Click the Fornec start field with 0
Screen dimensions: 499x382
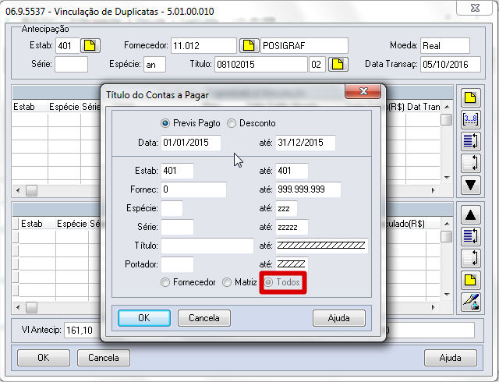tap(194, 189)
